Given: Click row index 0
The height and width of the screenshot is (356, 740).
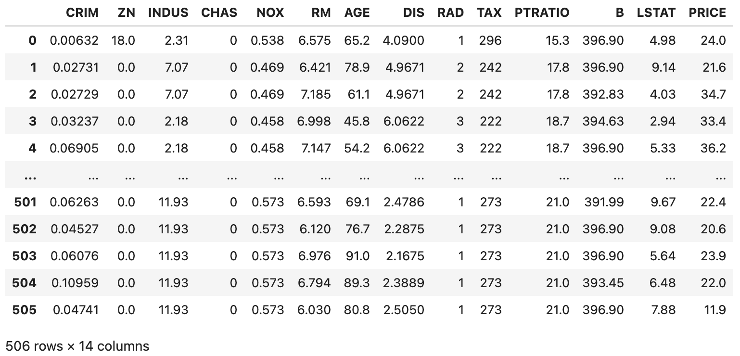Looking at the screenshot, I should click(32, 40).
